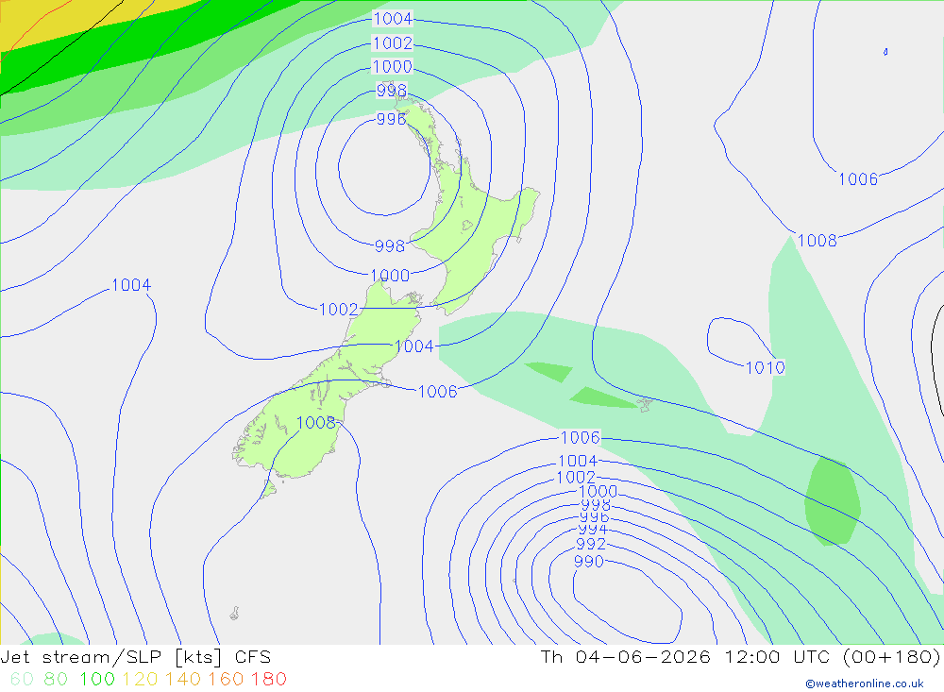Select the 60 kts legend value
The width and height of the screenshot is (944, 692).
(x=23, y=680)
